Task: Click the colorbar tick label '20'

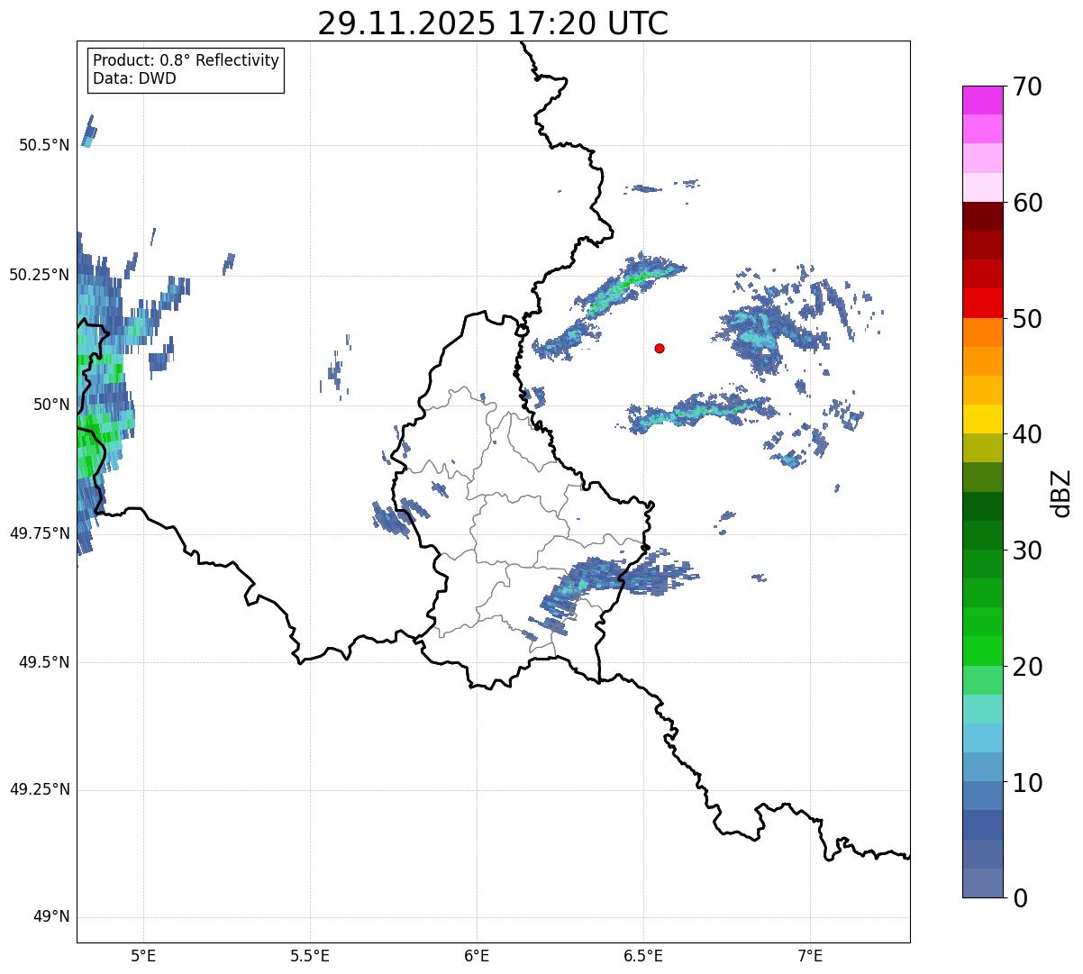Action: (1027, 667)
